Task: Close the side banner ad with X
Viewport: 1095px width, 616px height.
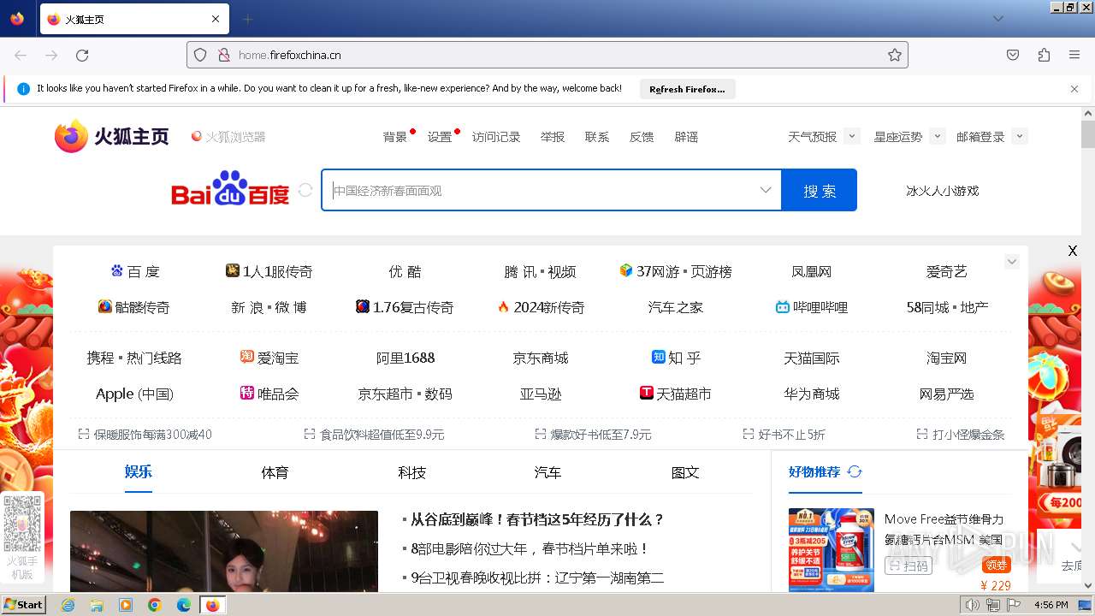Action: (1072, 251)
